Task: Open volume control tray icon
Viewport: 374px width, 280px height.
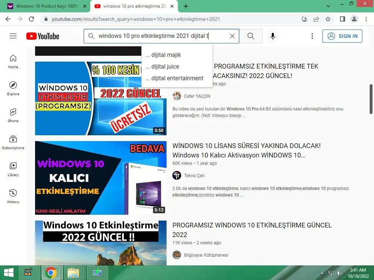Action: [339, 273]
